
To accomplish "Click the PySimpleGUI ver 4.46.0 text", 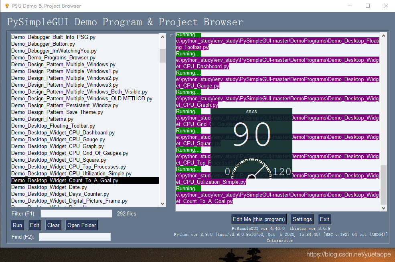I will pos(258,228).
